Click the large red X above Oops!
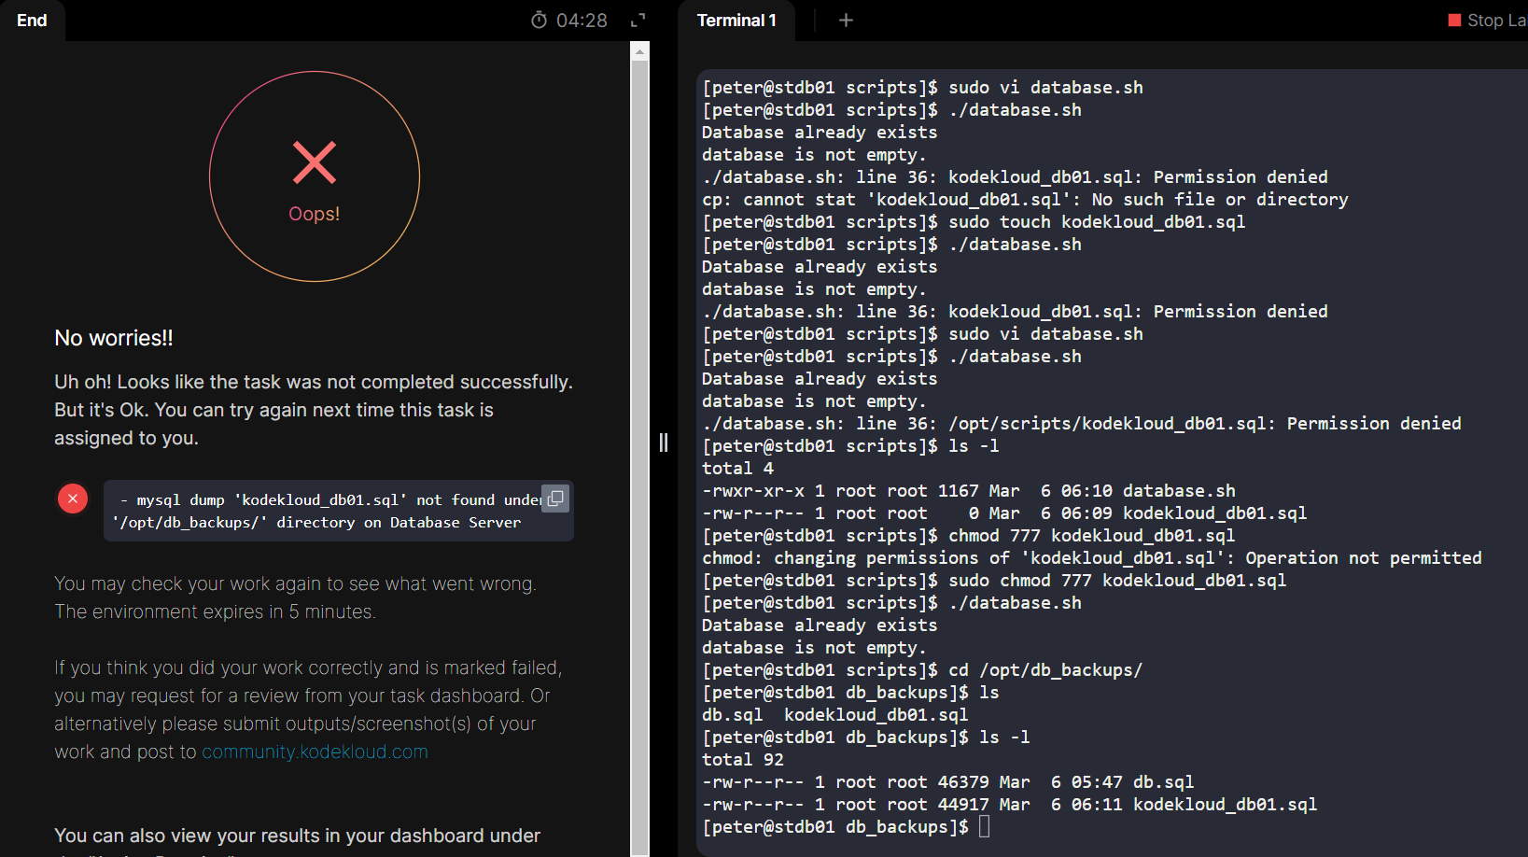1528x857 pixels. 315,162
